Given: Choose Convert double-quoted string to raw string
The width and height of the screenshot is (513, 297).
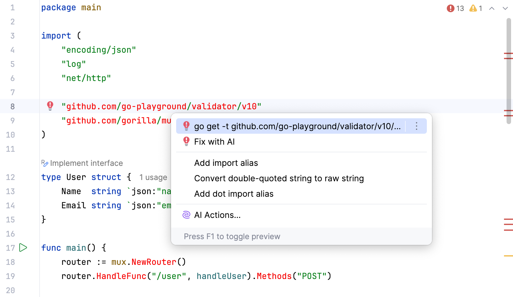Looking at the screenshot, I should (x=279, y=178).
